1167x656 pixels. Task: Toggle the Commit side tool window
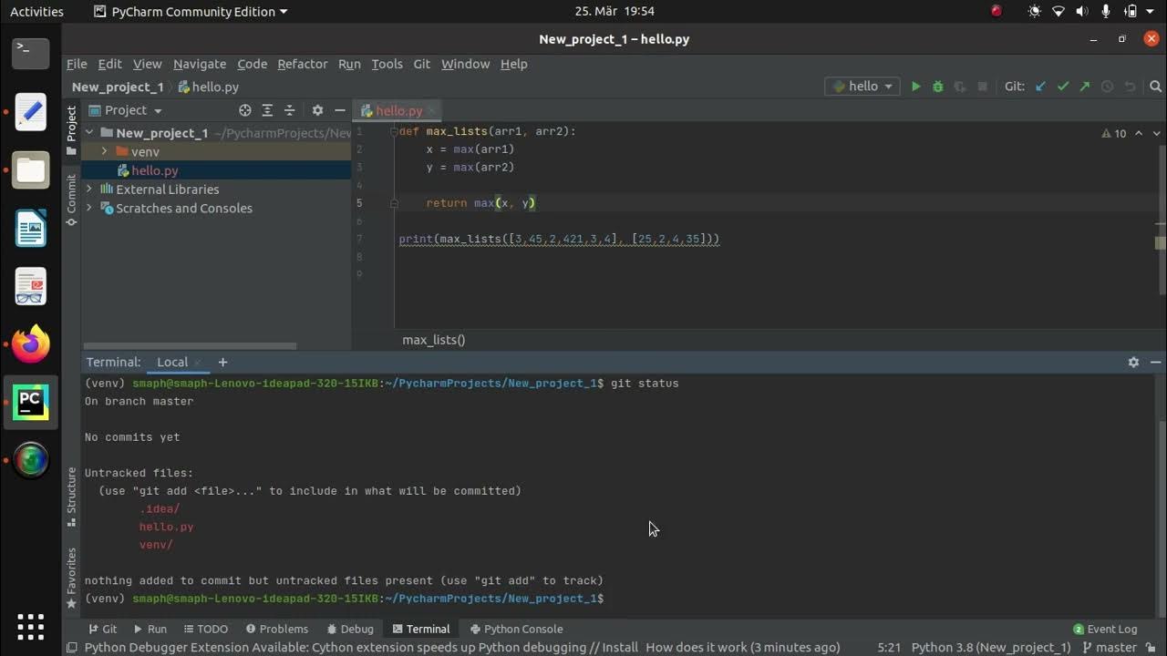pyautogui.click(x=71, y=200)
